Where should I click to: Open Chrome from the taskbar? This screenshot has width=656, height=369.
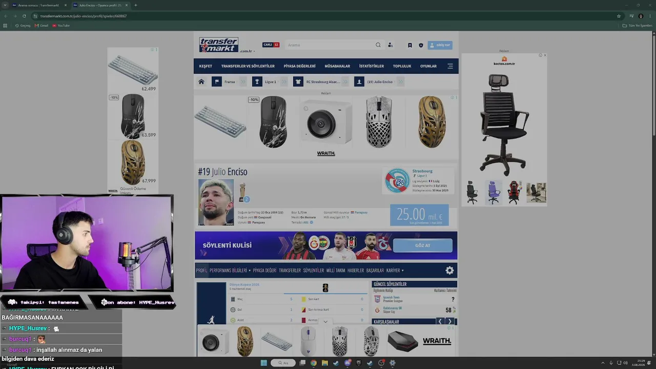tap(314, 363)
